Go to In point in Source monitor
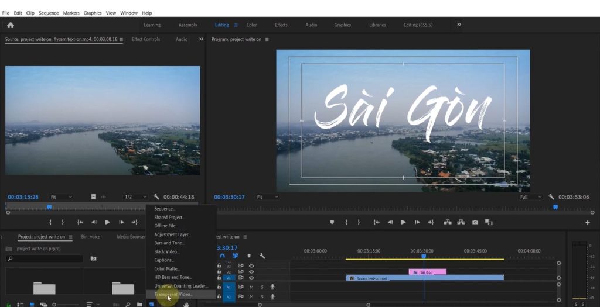Image resolution: width=600 pixels, height=307 pixels. coord(80,222)
